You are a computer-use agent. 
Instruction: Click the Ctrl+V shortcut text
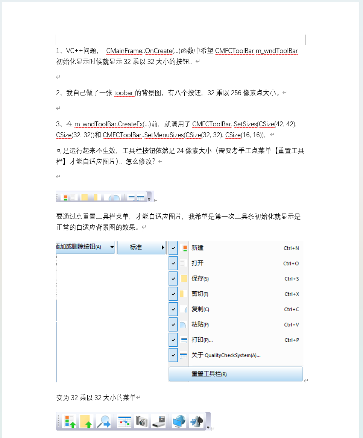(x=292, y=324)
